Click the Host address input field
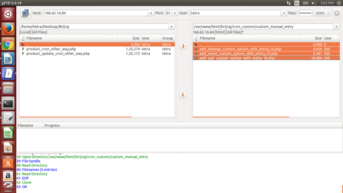 click(x=96, y=13)
